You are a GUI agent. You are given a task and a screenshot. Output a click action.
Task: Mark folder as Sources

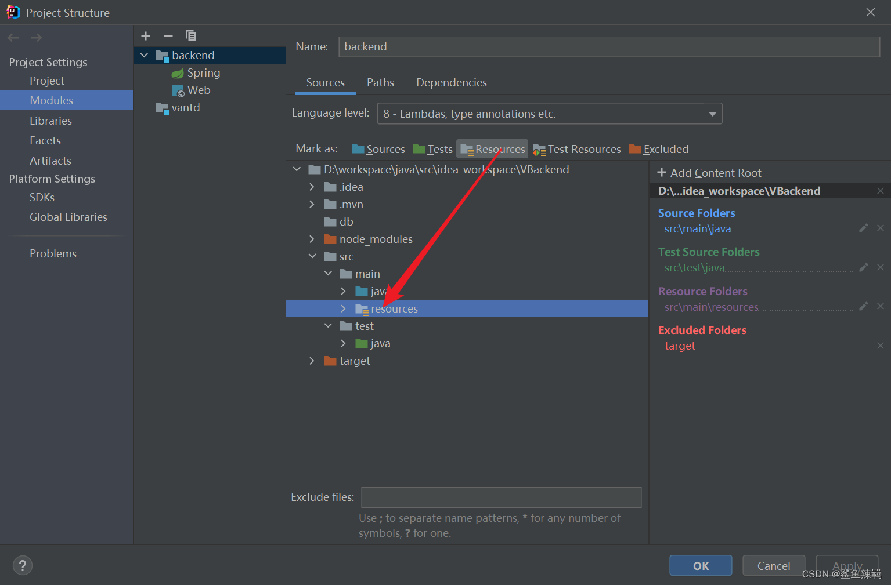pos(378,149)
